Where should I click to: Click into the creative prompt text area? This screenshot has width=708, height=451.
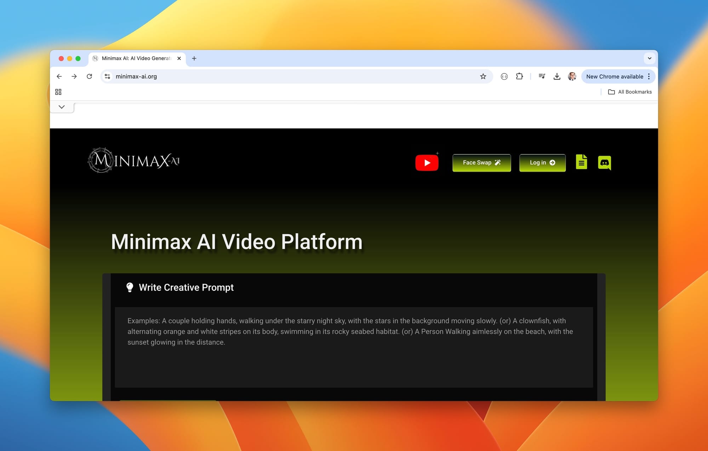[354, 347]
